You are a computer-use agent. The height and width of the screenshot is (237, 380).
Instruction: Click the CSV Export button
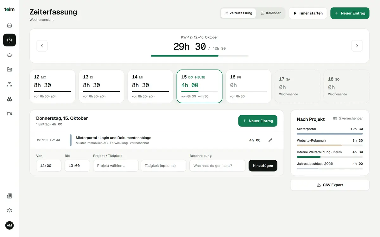click(330, 185)
